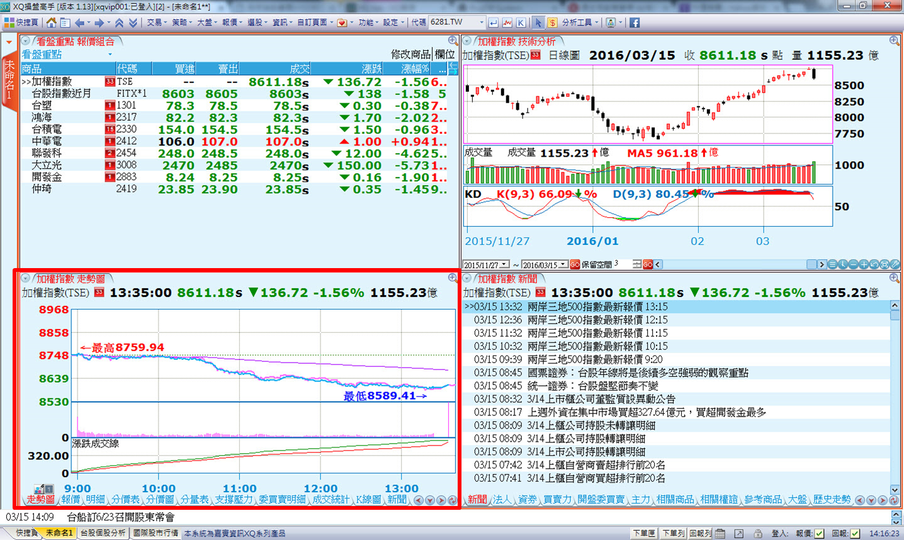Open the 策略 menu dropdown
The image size is (904, 540).
point(181,23)
